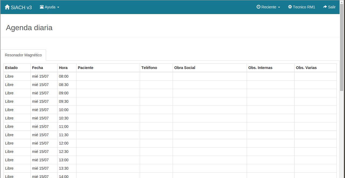Screen dimensions: 345x178
Task: Click mié 15/07 date in 08:30 row
Action: pos(40,85)
